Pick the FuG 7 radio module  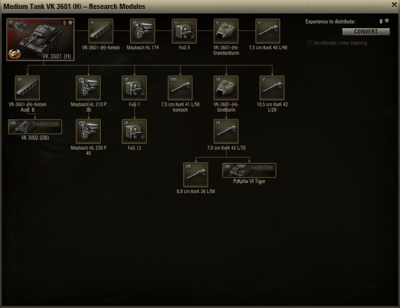tap(134, 88)
